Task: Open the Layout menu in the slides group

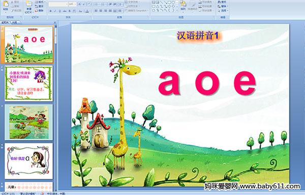Action: click(40, 2)
